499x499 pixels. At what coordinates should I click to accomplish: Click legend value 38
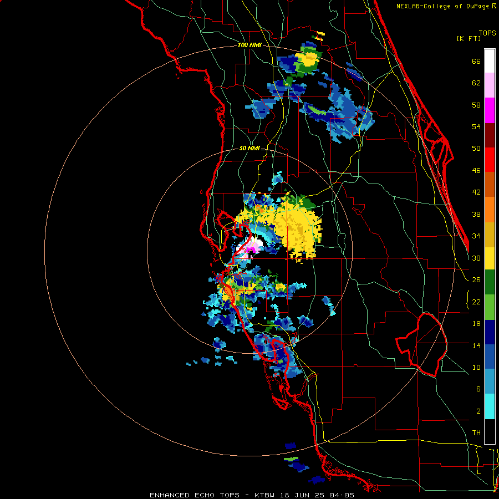[476, 214]
